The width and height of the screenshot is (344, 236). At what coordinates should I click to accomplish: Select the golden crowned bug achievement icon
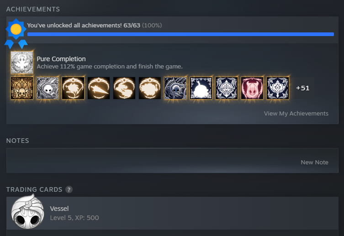click(22, 88)
